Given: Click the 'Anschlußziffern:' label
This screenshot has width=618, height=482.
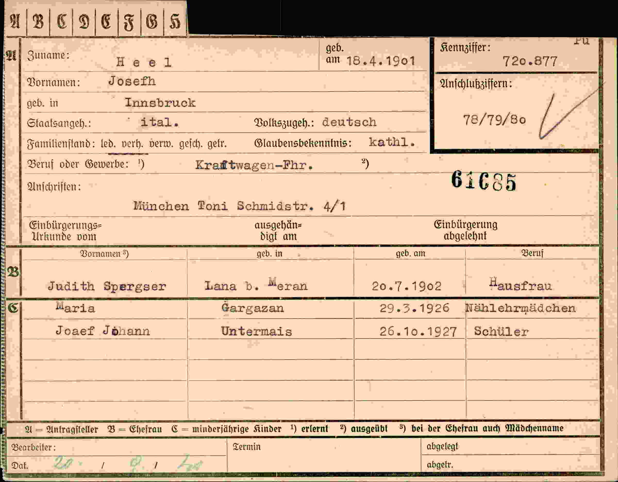Looking at the screenshot, I should 476,84.
